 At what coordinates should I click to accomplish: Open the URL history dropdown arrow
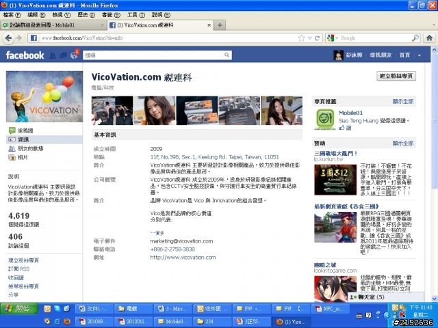[309, 38]
